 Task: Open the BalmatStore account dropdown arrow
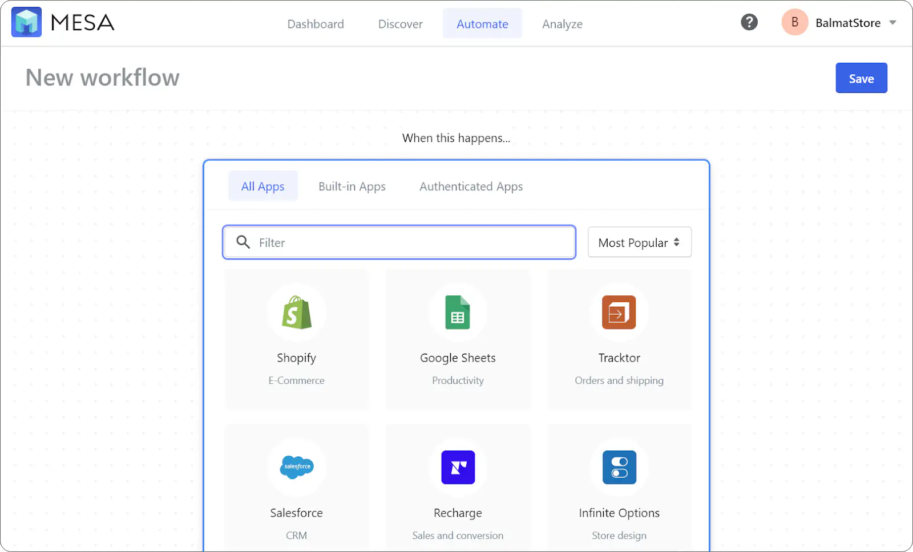click(893, 23)
